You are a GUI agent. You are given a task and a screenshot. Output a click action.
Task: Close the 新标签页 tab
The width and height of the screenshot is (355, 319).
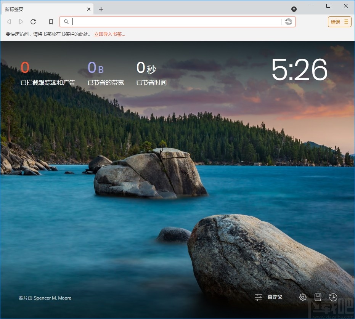pos(89,9)
